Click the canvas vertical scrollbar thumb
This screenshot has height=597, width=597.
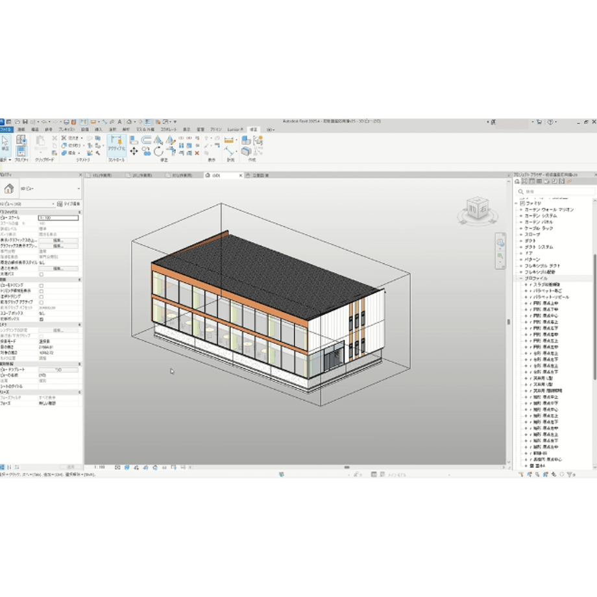[x=508, y=322]
